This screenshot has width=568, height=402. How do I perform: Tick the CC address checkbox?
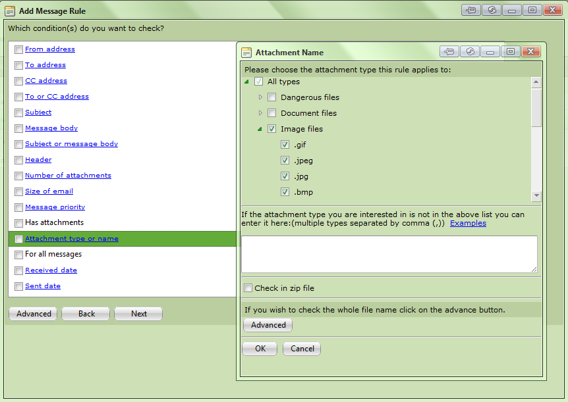pyautogui.click(x=18, y=81)
